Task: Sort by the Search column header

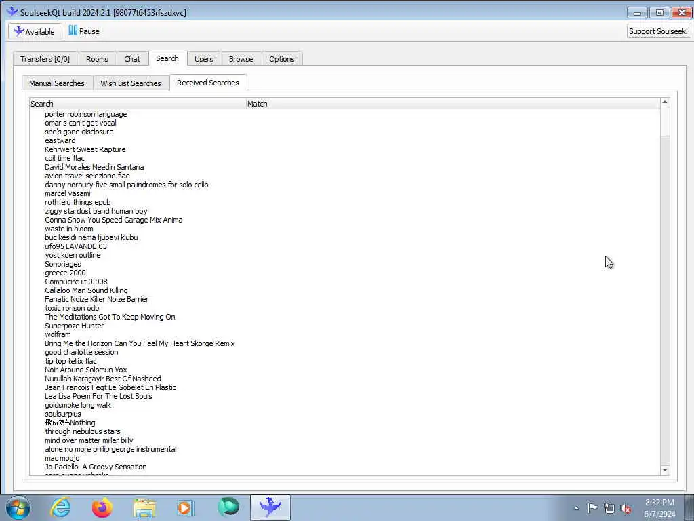Action: pyautogui.click(x=138, y=104)
